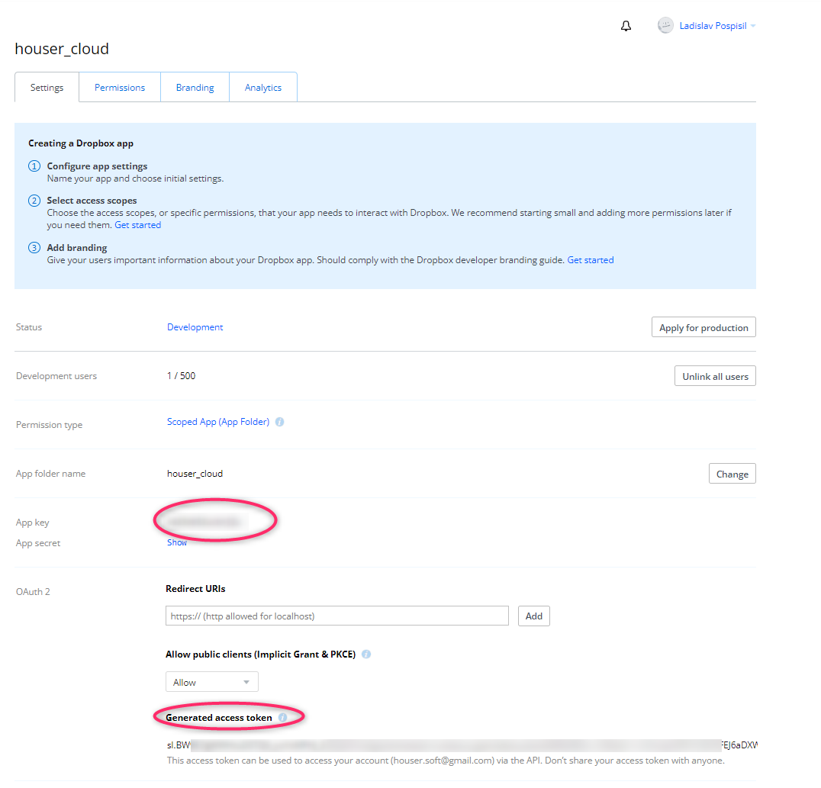The image size is (821, 788).
Task: Click Add next to Redirect URIs
Action: (533, 616)
